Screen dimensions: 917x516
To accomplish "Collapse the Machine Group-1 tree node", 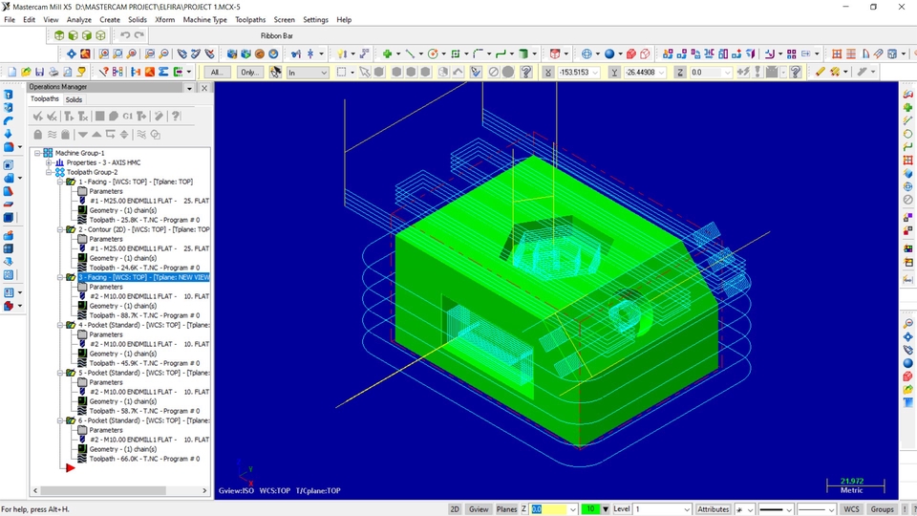I will pos(37,153).
